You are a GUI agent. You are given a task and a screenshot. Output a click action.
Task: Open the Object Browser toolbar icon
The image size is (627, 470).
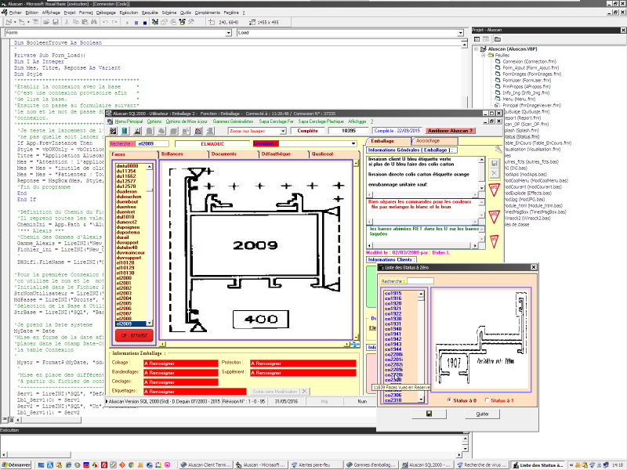click(183, 23)
